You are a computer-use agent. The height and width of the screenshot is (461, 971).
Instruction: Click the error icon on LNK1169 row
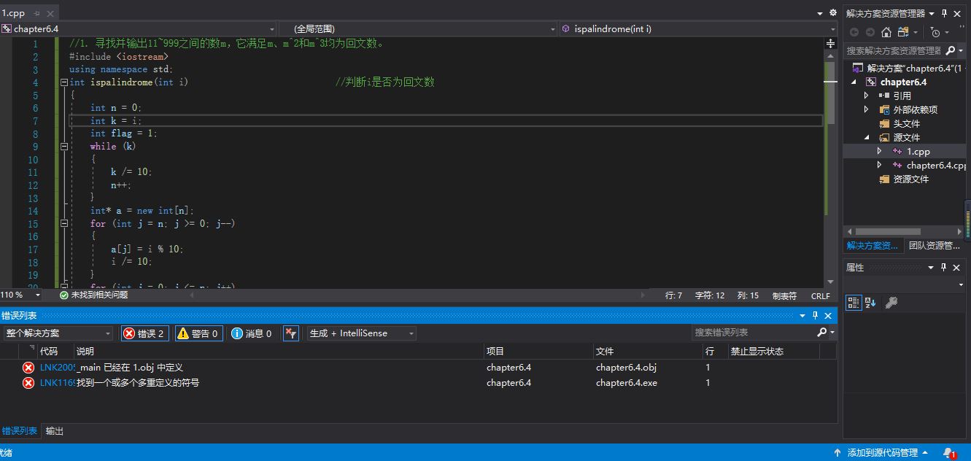[28, 383]
